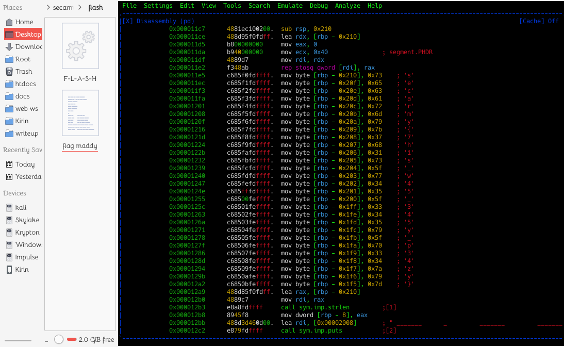
Task: Click the ;[1] reference marker
Action: (x=389, y=307)
